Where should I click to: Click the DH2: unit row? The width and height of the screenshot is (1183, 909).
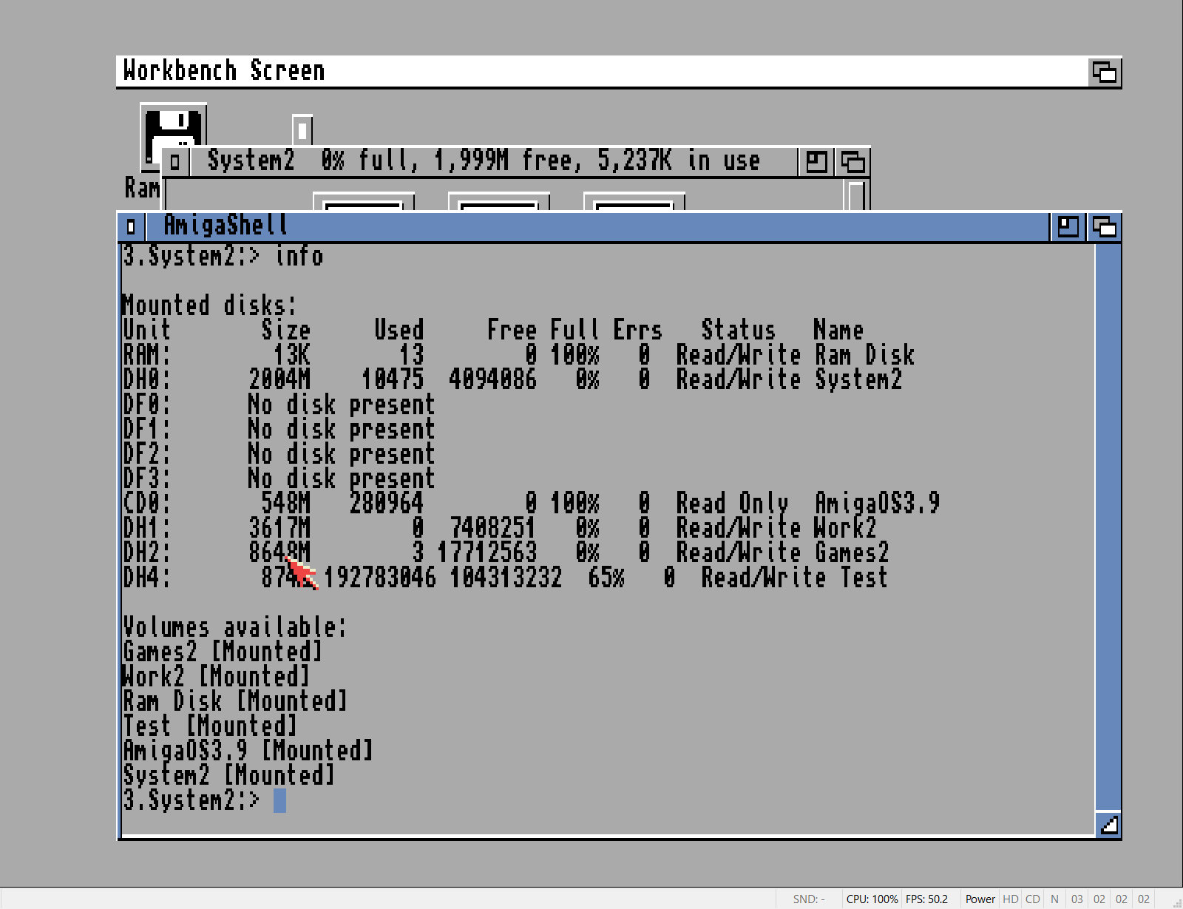(x=506, y=553)
